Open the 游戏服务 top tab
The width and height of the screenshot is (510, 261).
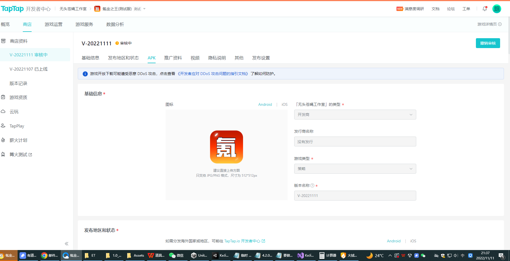pyautogui.click(x=84, y=24)
